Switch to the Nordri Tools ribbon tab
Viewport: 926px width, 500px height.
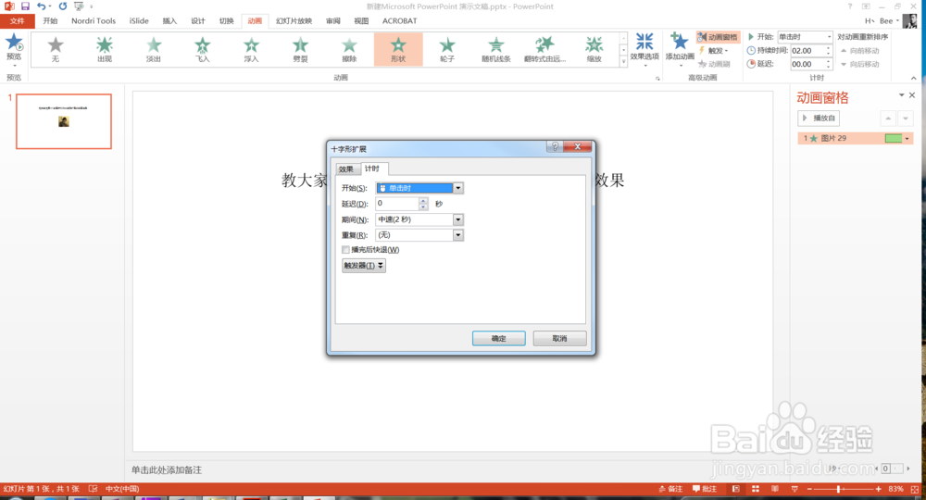pyautogui.click(x=94, y=20)
